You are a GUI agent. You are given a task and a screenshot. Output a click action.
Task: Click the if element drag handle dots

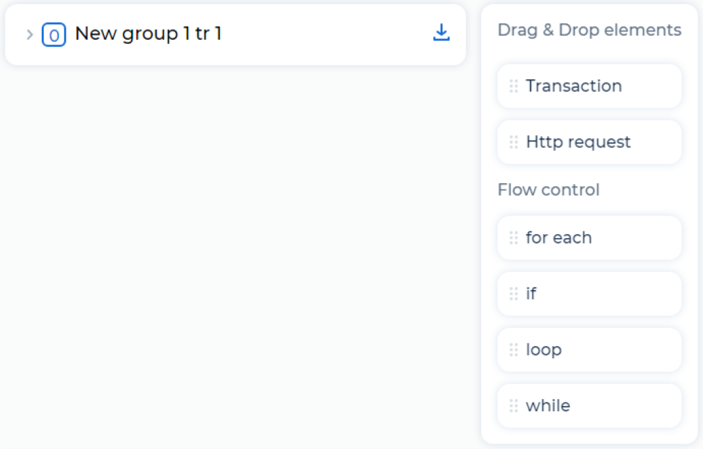click(x=514, y=294)
